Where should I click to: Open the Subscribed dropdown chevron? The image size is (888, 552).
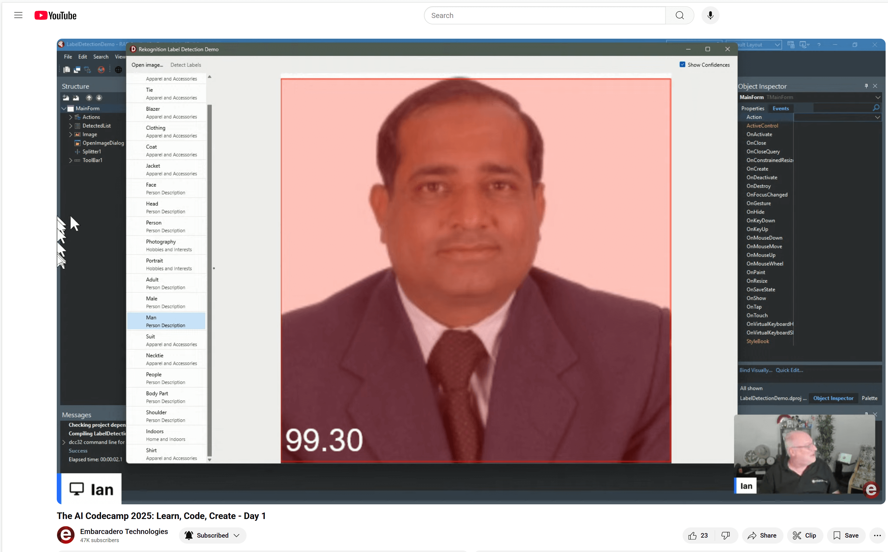pos(237,535)
